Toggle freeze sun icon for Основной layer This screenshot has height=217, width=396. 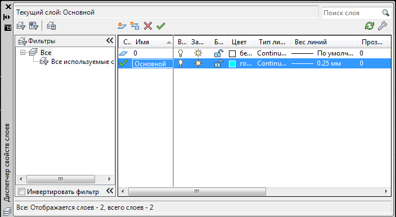(x=198, y=63)
